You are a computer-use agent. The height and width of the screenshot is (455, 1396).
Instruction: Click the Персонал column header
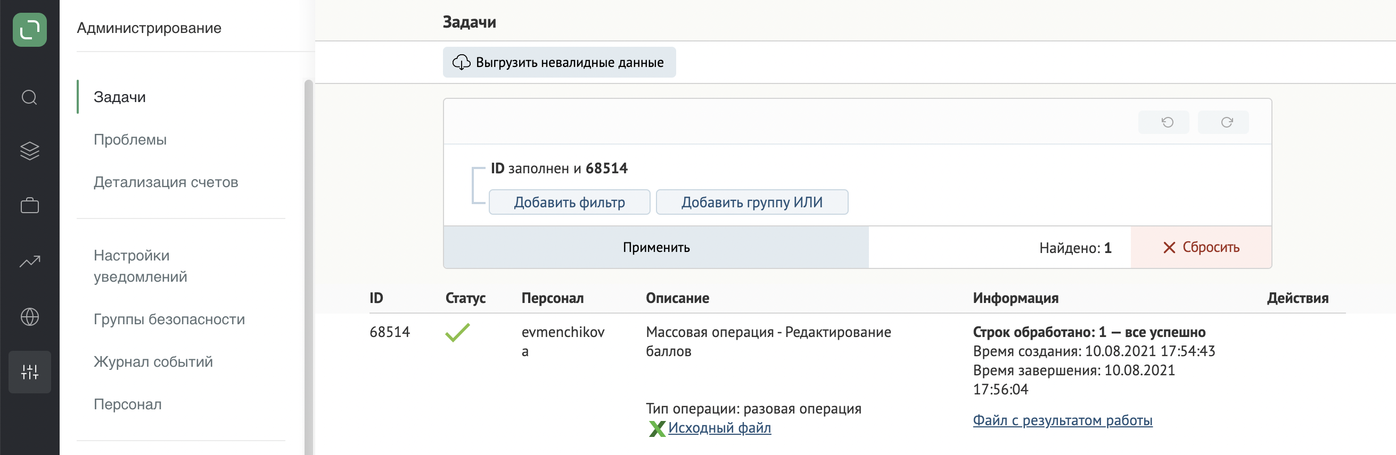tap(552, 298)
